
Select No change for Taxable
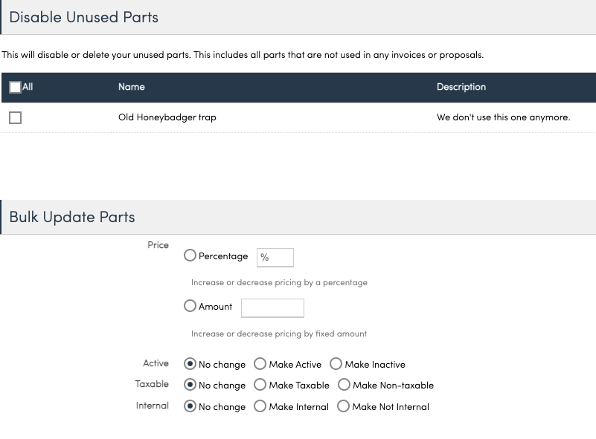[190, 385]
